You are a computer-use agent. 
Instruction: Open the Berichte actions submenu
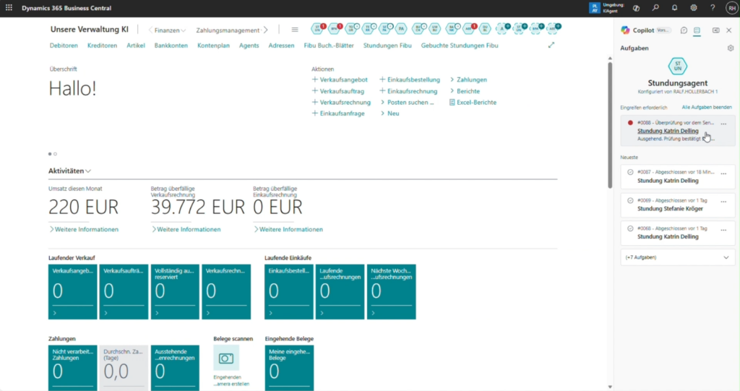tap(465, 91)
